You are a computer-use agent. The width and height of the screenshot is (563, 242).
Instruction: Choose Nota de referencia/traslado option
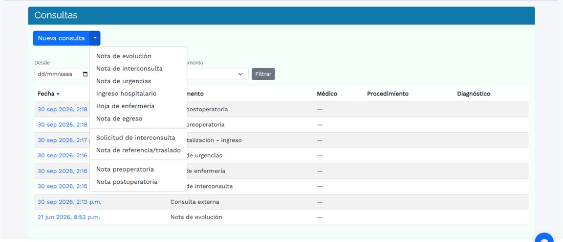click(x=138, y=150)
